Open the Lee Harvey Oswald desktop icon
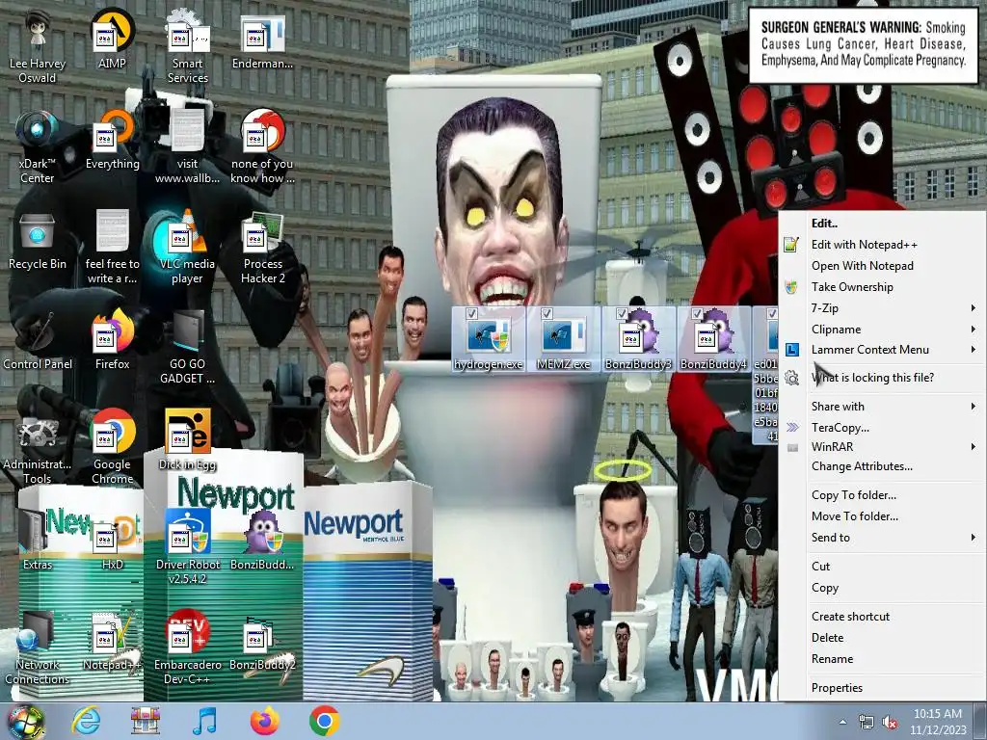 point(38,47)
